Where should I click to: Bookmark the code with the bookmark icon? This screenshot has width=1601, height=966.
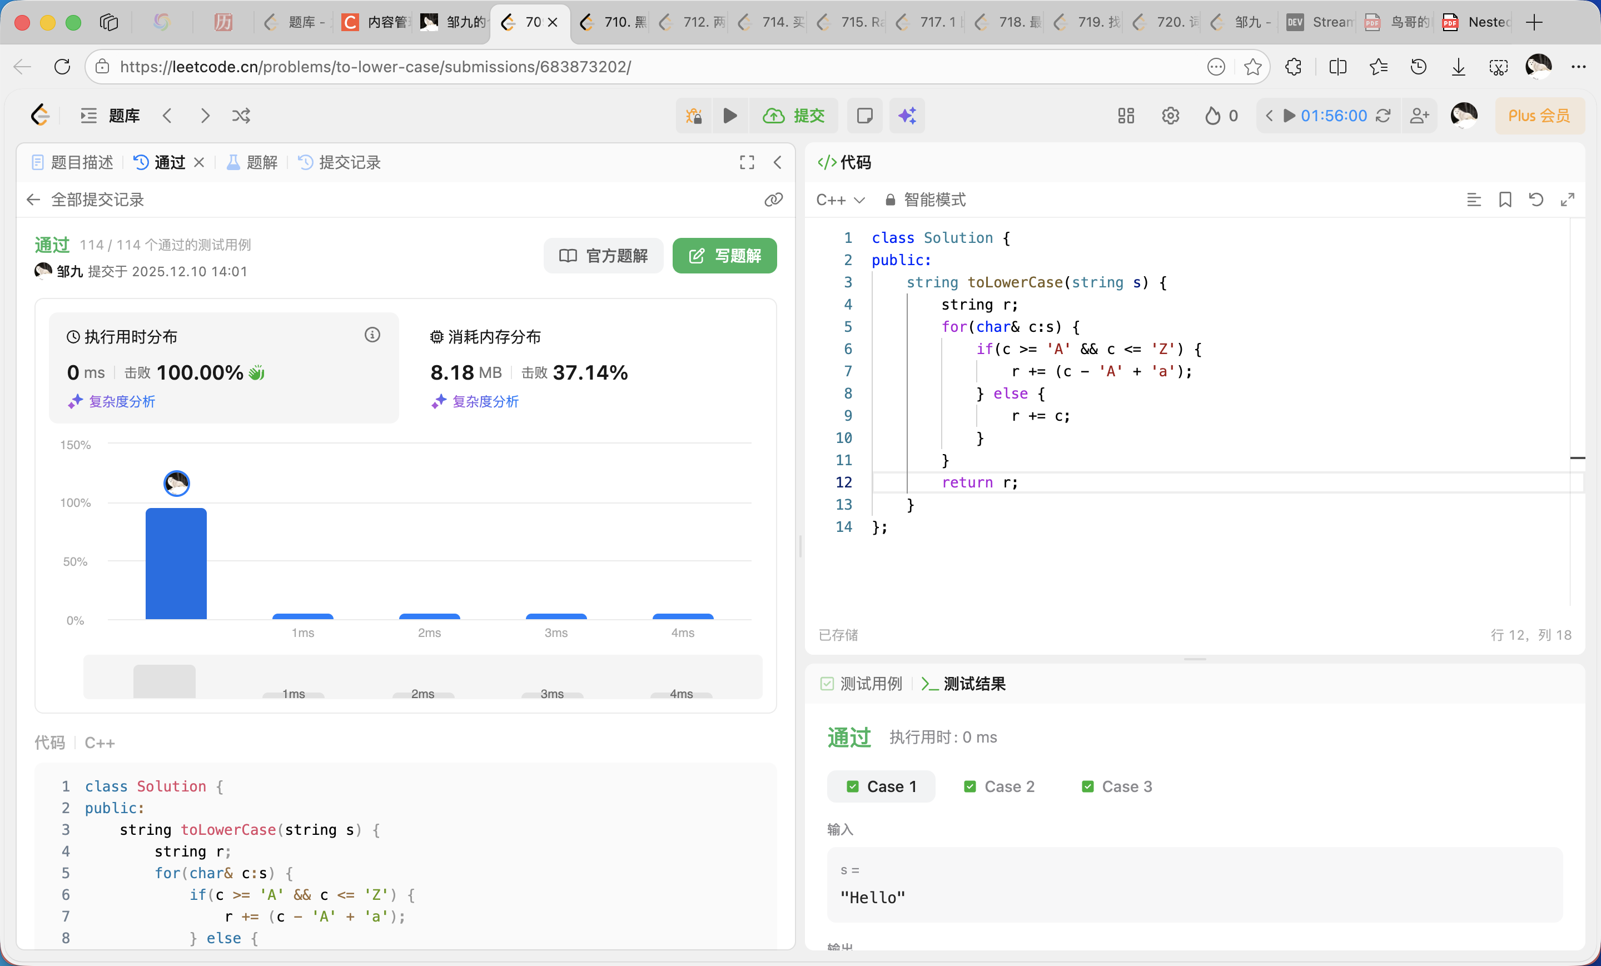(x=1506, y=200)
